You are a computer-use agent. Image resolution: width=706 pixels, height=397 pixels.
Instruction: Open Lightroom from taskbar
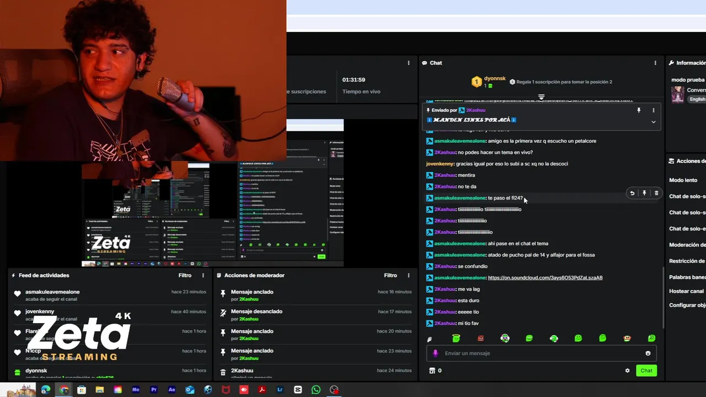280,390
